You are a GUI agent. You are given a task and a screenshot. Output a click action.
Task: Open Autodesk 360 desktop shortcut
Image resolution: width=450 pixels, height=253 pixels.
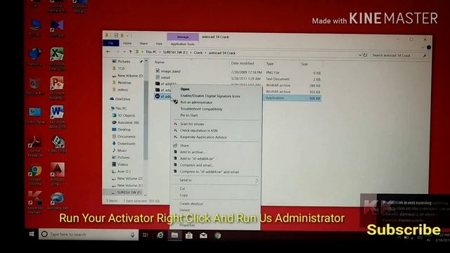(58, 202)
